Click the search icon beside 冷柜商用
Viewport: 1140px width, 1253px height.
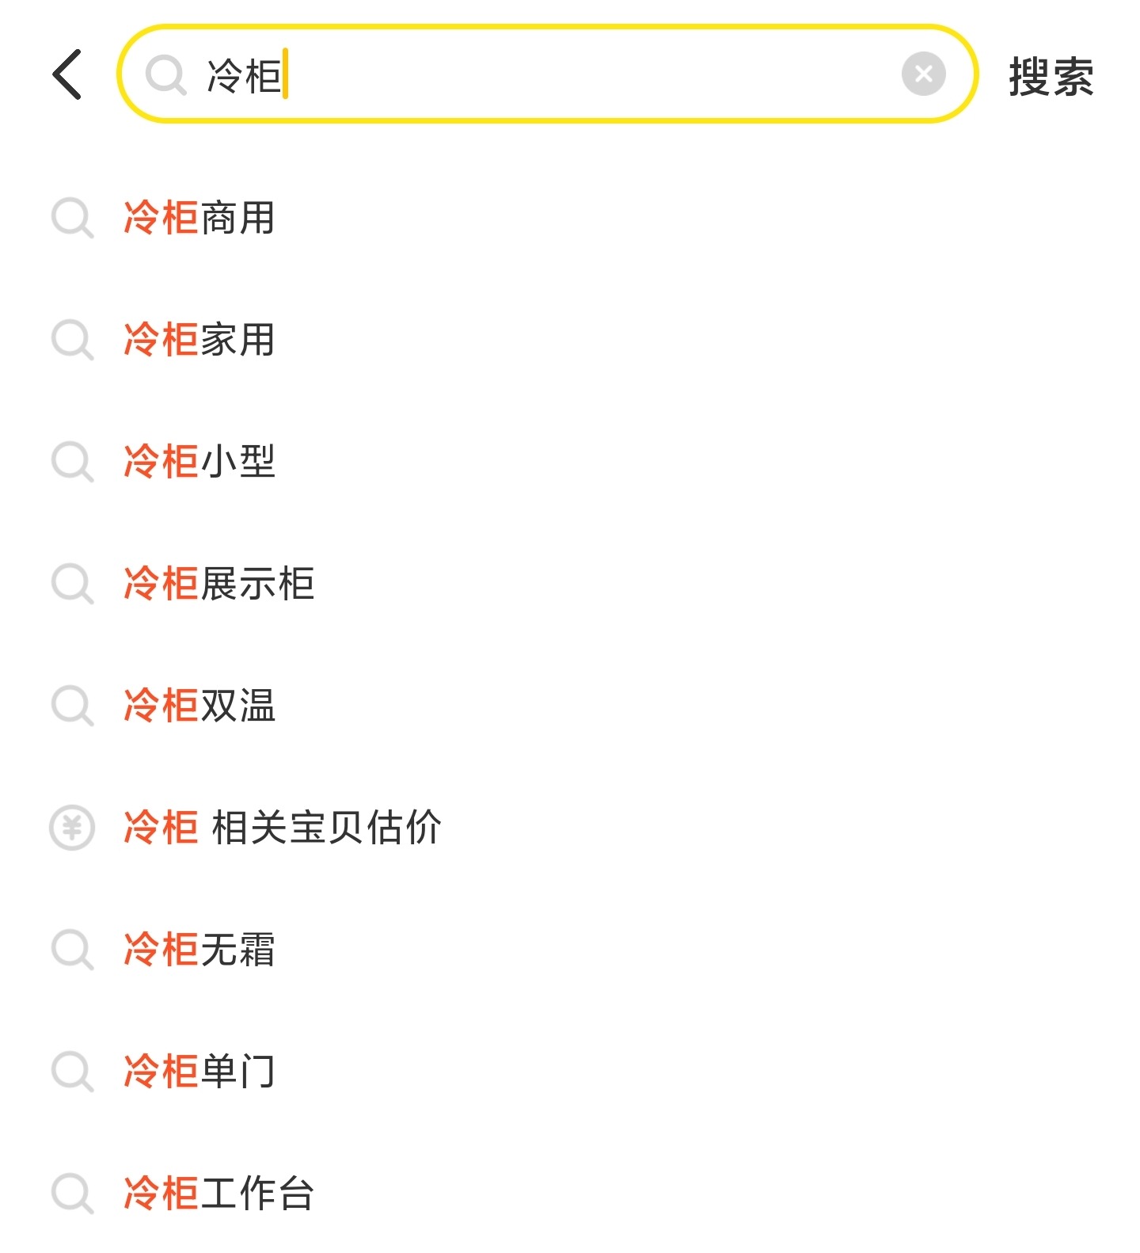tap(72, 218)
